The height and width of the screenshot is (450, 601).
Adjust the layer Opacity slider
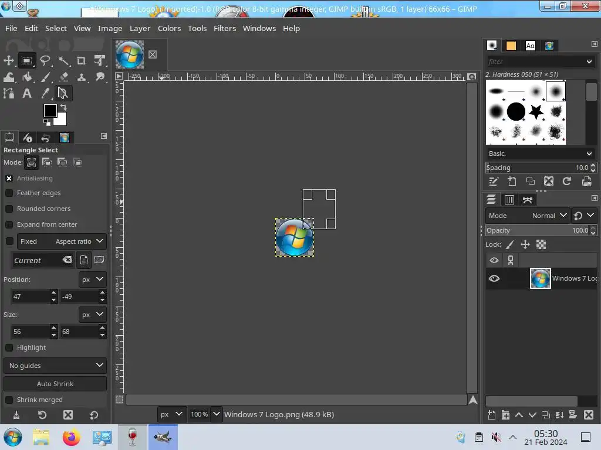538,230
